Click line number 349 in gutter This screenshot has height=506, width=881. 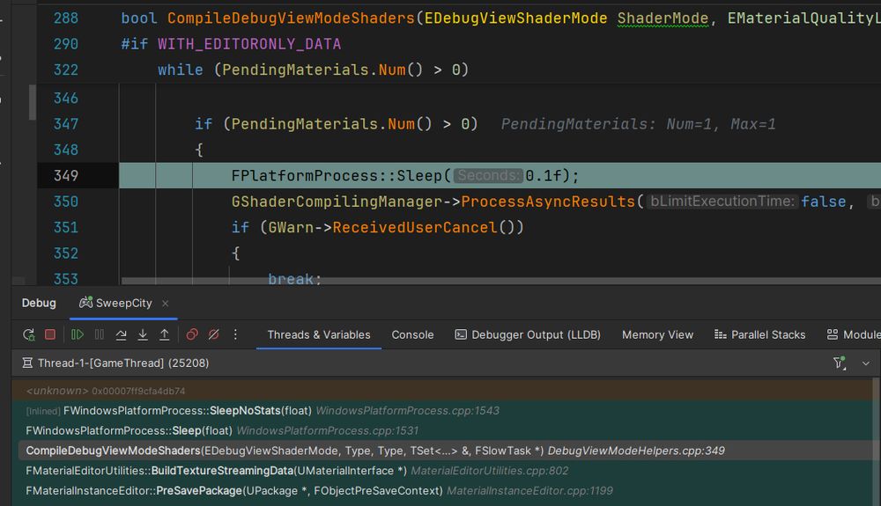66,176
